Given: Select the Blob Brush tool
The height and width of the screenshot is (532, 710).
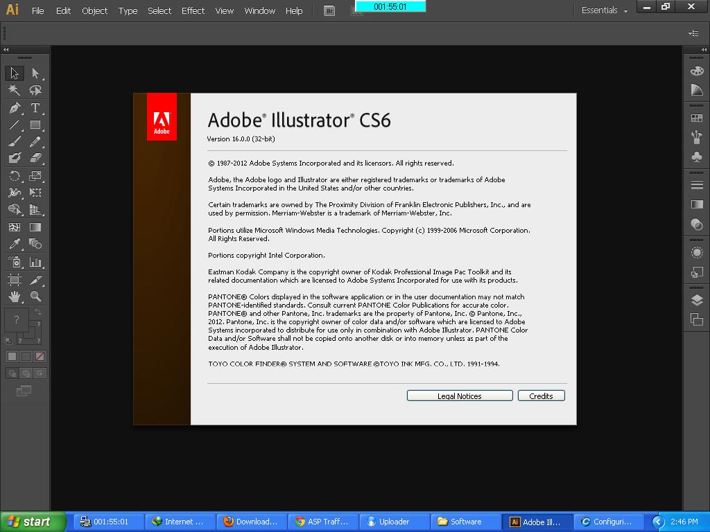Looking at the screenshot, I should coord(15,158).
